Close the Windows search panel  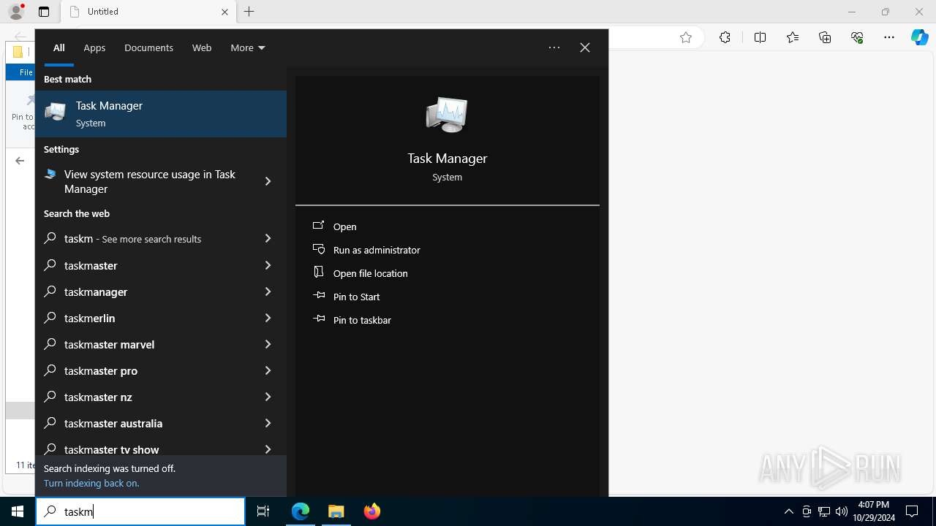point(585,47)
